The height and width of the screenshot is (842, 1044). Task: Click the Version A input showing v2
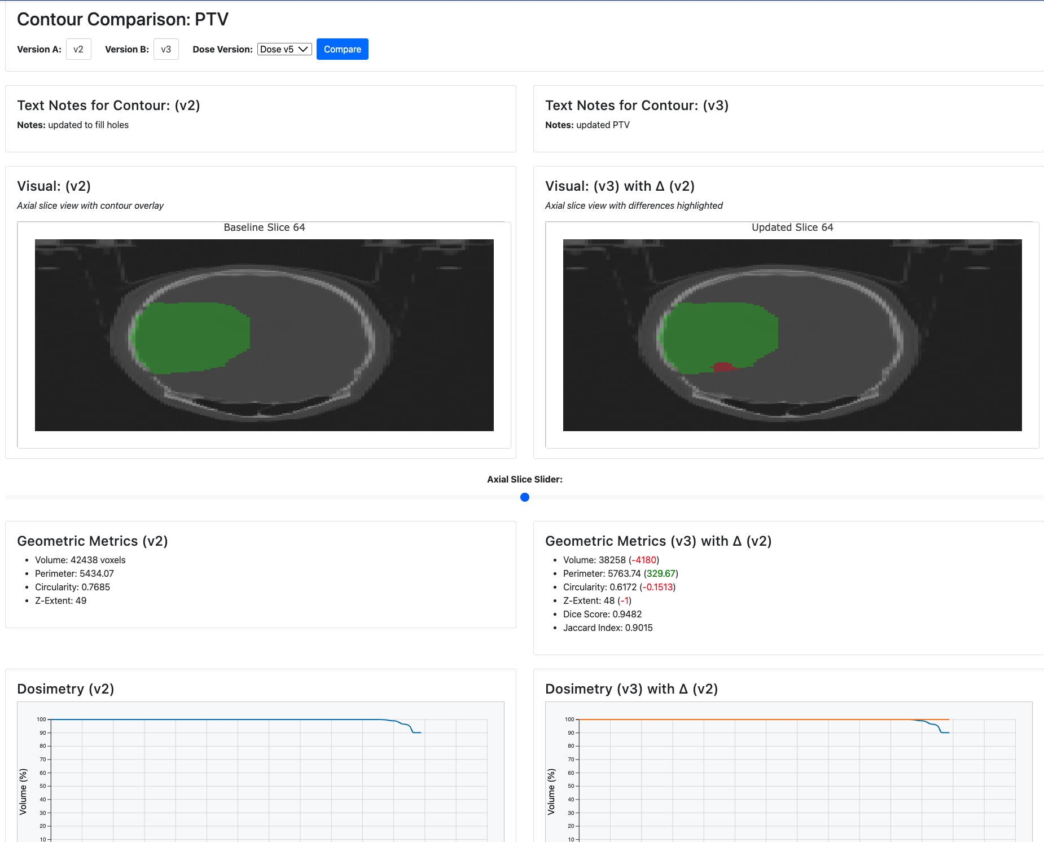[x=78, y=49]
